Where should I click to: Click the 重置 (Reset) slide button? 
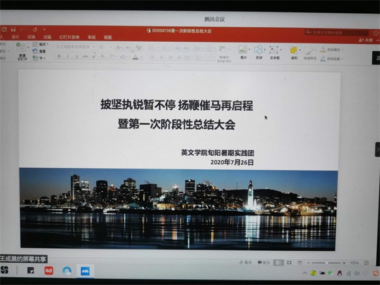tap(39, 51)
